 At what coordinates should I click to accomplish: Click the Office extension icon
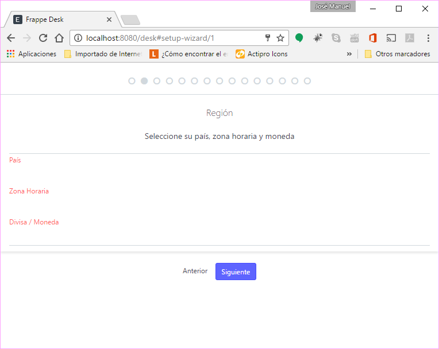click(x=373, y=38)
